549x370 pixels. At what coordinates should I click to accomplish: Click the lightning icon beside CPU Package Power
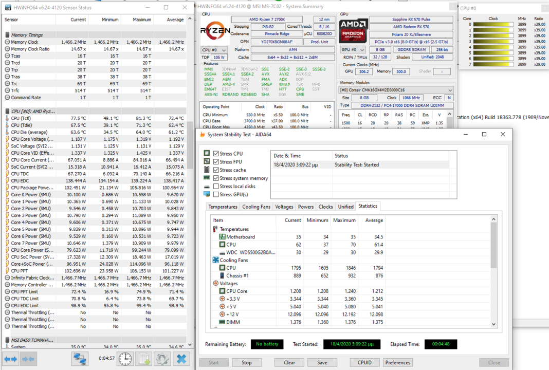[7, 187]
